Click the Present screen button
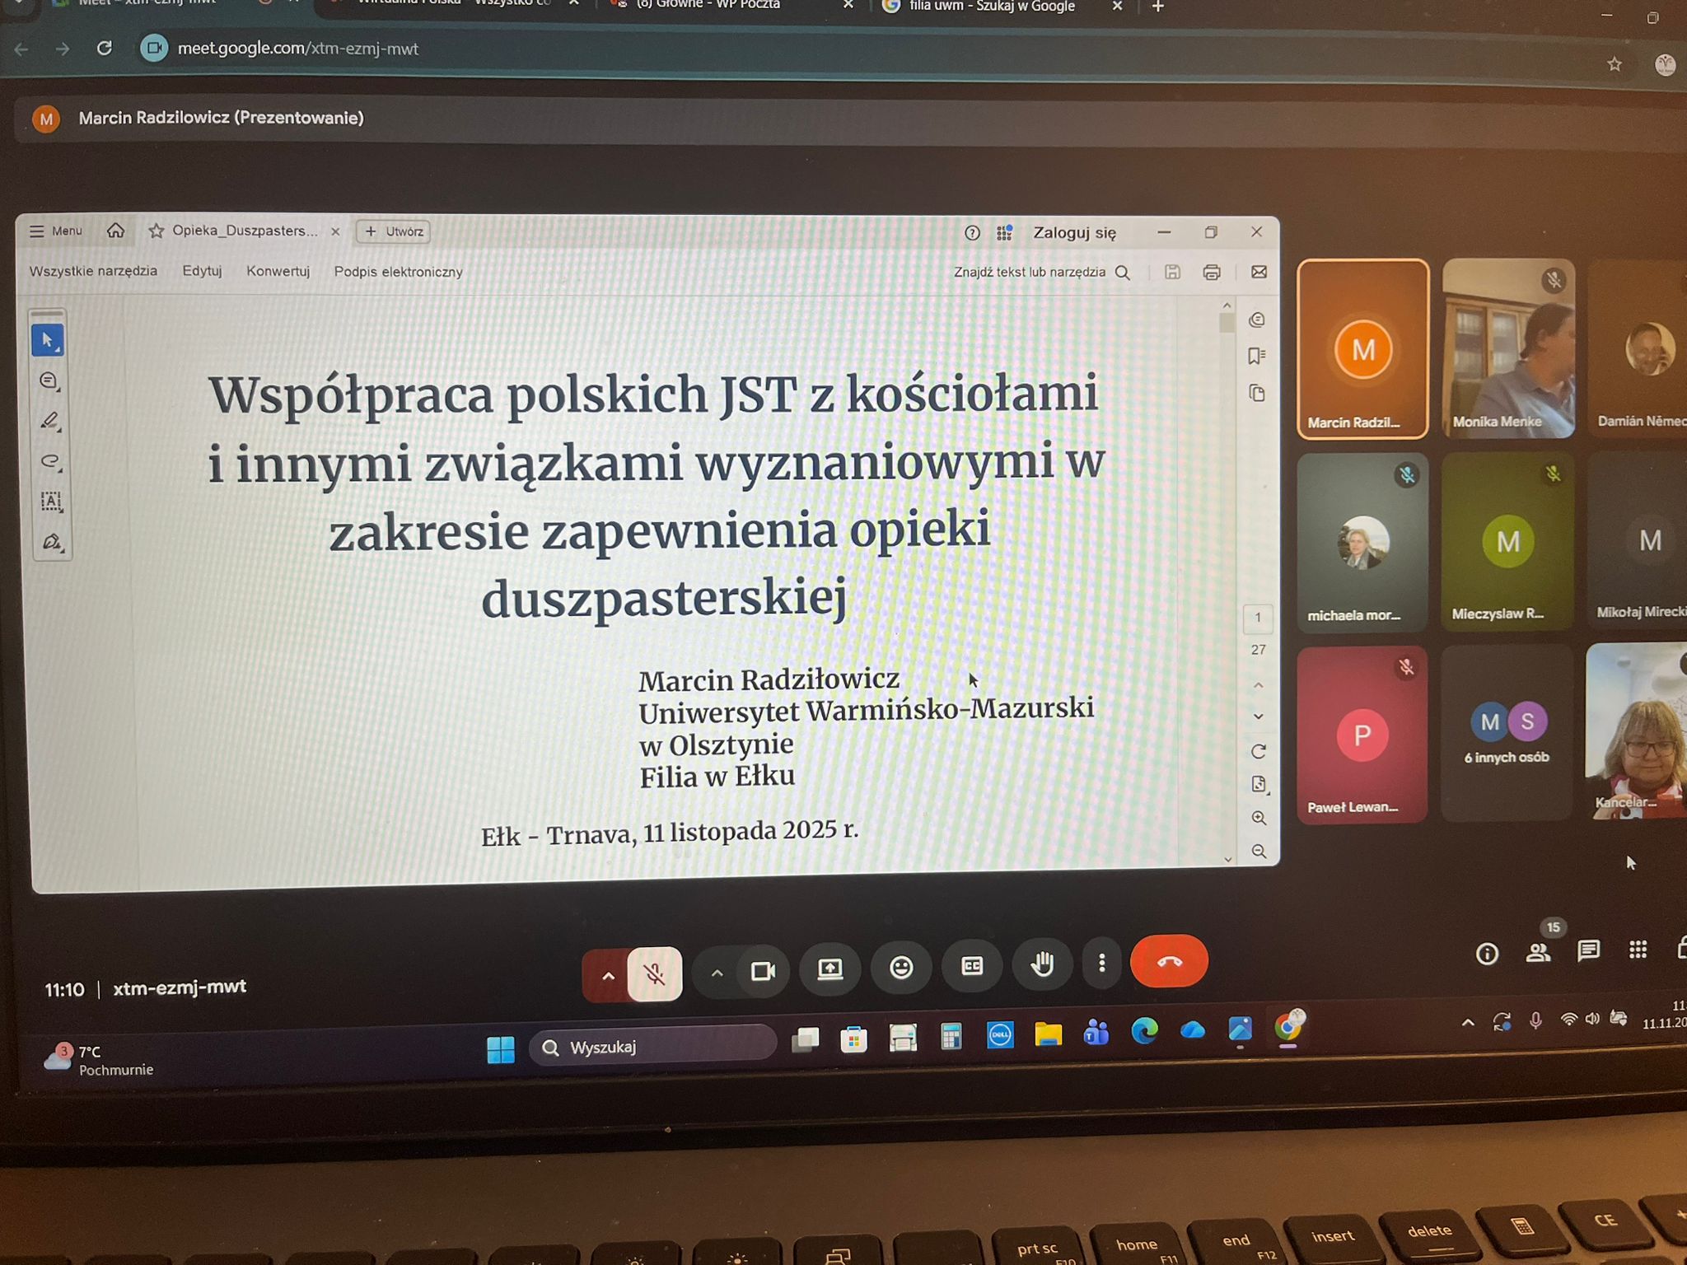Viewport: 1687px width, 1265px height. (x=829, y=969)
